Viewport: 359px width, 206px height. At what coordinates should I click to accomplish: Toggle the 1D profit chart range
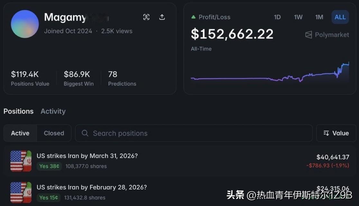tap(277, 17)
